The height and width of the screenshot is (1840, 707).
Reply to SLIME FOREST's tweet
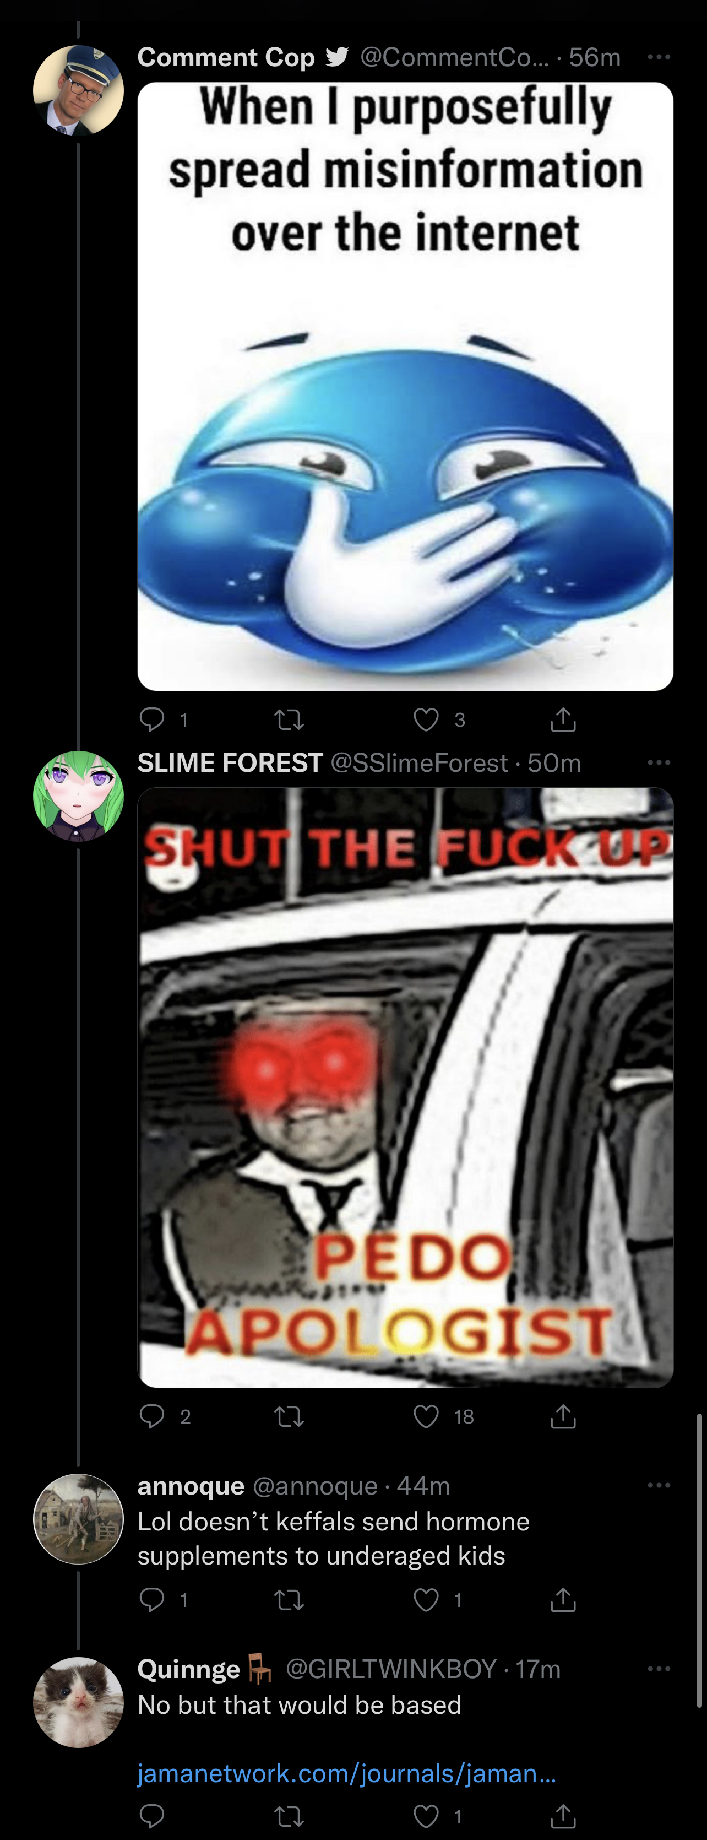point(151,1416)
